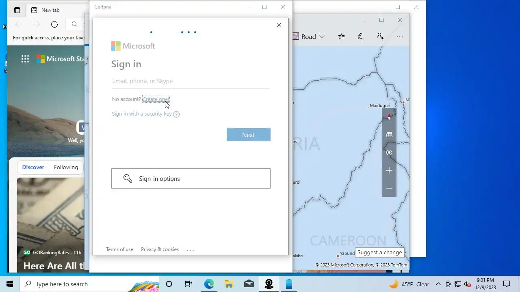Click the Email, phone, or Skype field
Viewport: 520px width, 292px height.
191,81
